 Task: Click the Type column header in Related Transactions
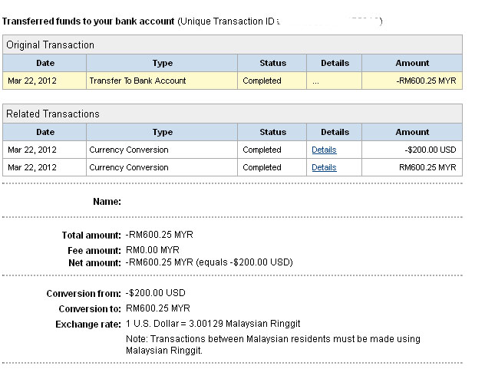pyautogui.click(x=163, y=132)
